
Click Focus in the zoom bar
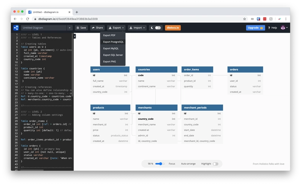172,164
